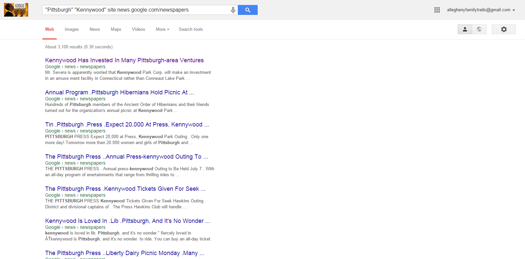This screenshot has height=259, width=525.
Task: Click breadcrumb under 'Hibernians Hold Picnic' result
Action: [x=75, y=99]
